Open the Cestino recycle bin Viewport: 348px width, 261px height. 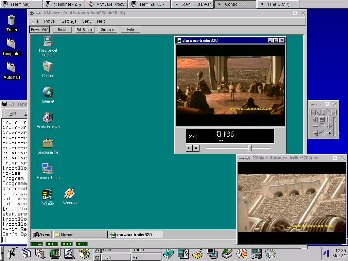(x=48, y=67)
